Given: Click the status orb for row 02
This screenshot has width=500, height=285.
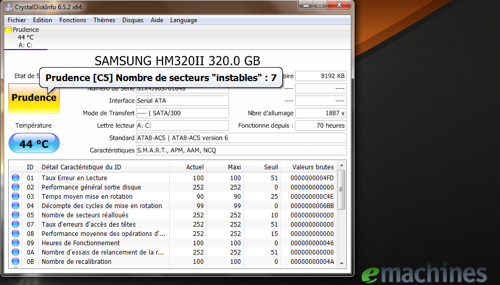Looking at the screenshot, I should [x=15, y=187].
